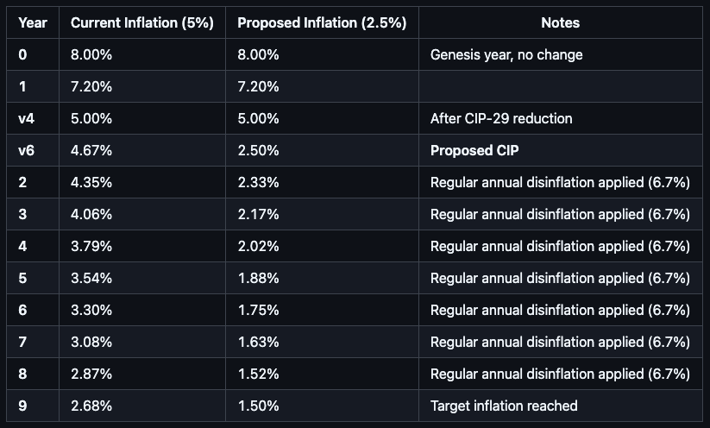Click the "v4" year cell
This screenshot has width=710, height=428.
coord(27,119)
